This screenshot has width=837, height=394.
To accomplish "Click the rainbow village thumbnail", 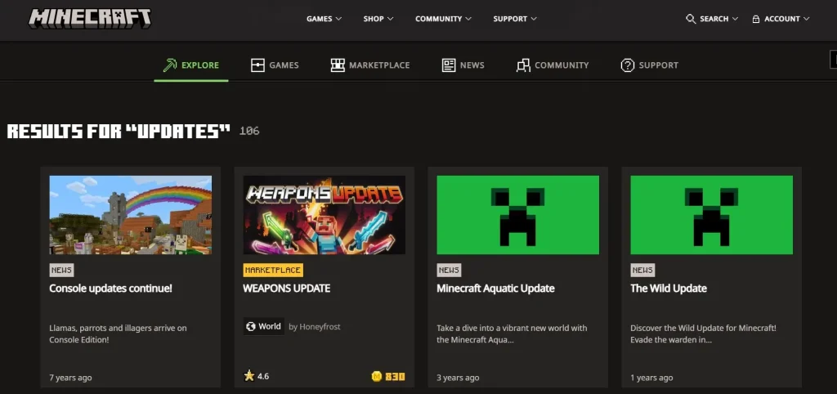I will (x=130, y=215).
